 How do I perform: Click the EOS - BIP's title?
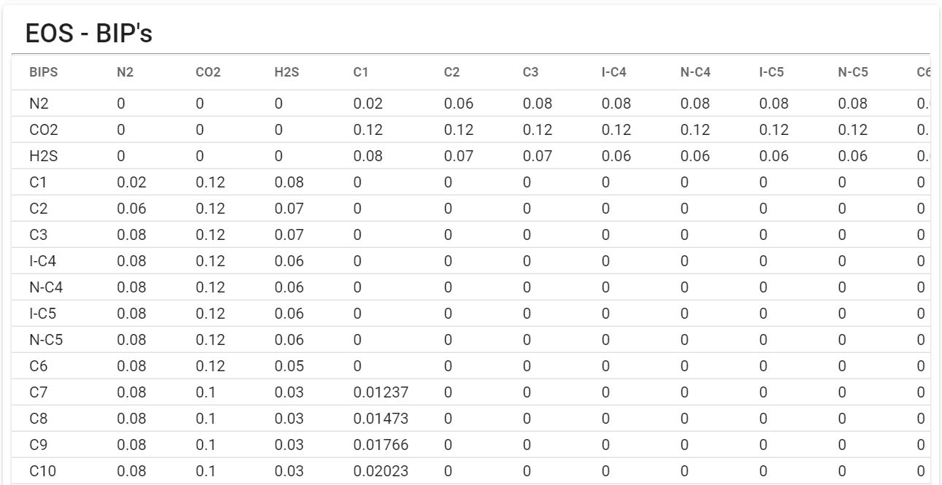88,34
